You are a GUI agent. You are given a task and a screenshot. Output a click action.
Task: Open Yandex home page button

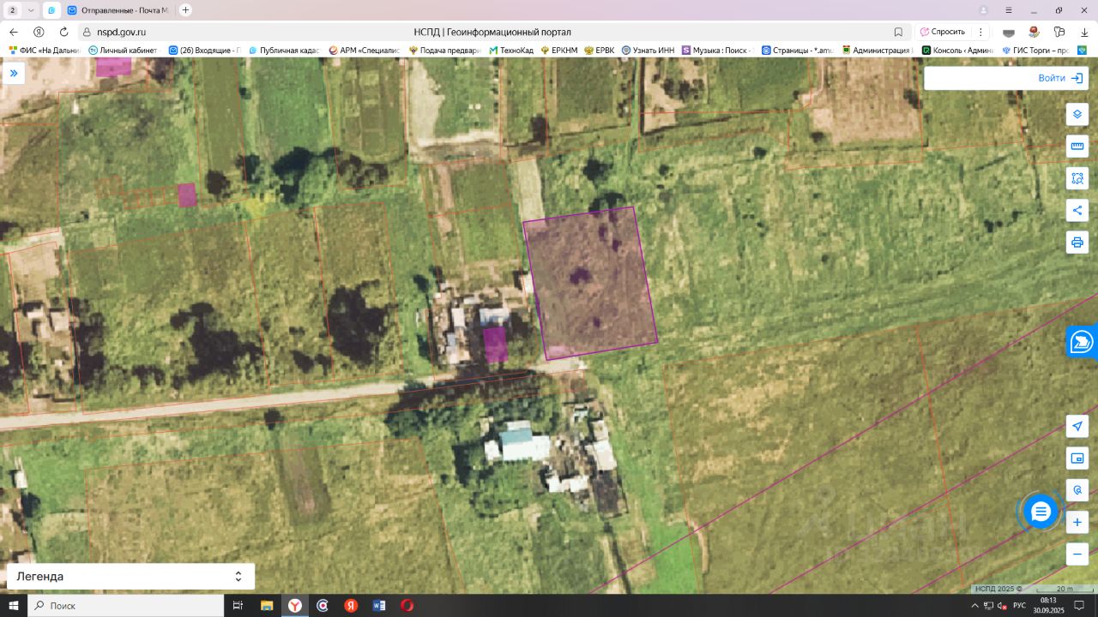pos(39,32)
